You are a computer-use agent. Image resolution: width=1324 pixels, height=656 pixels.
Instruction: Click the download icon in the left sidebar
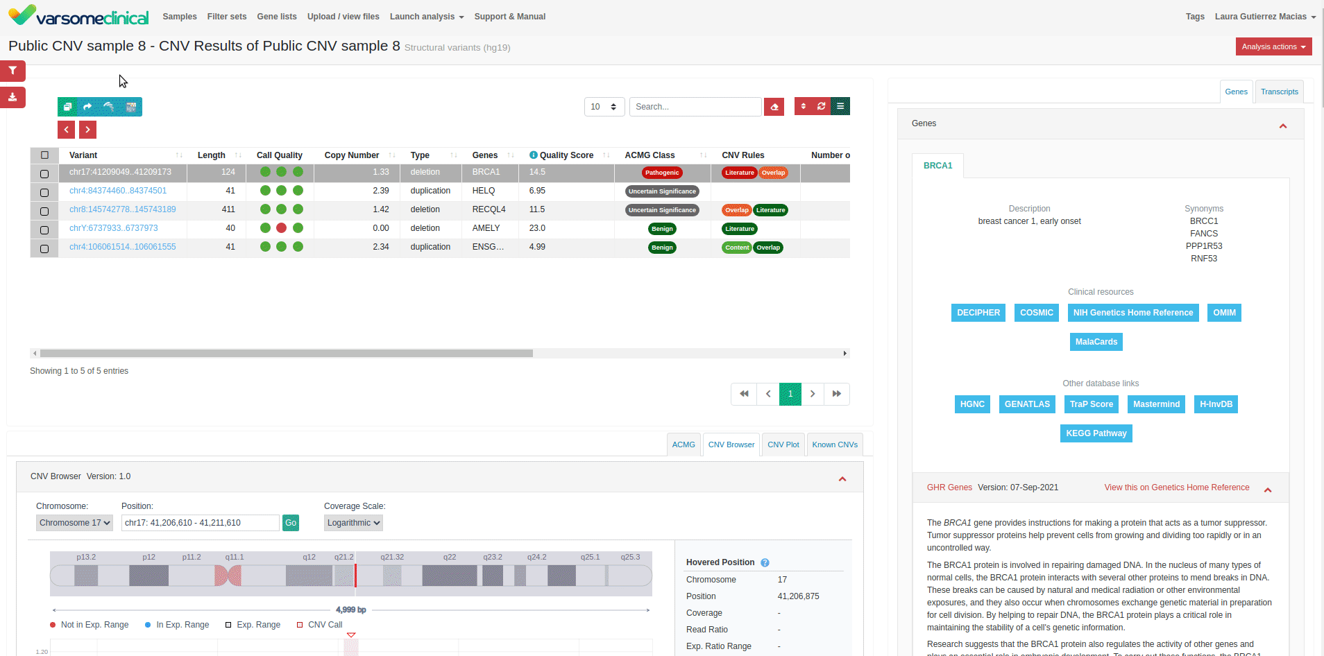point(12,97)
